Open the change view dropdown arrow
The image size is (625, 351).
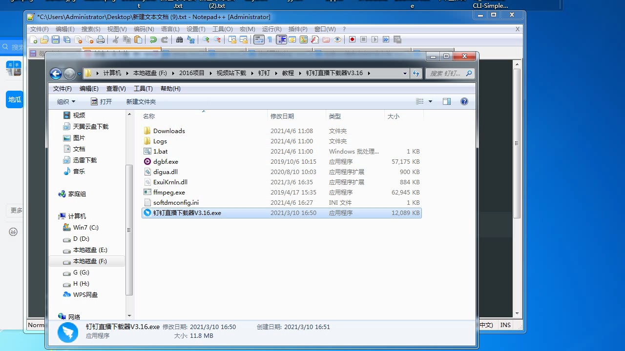(x=430, y=101)
